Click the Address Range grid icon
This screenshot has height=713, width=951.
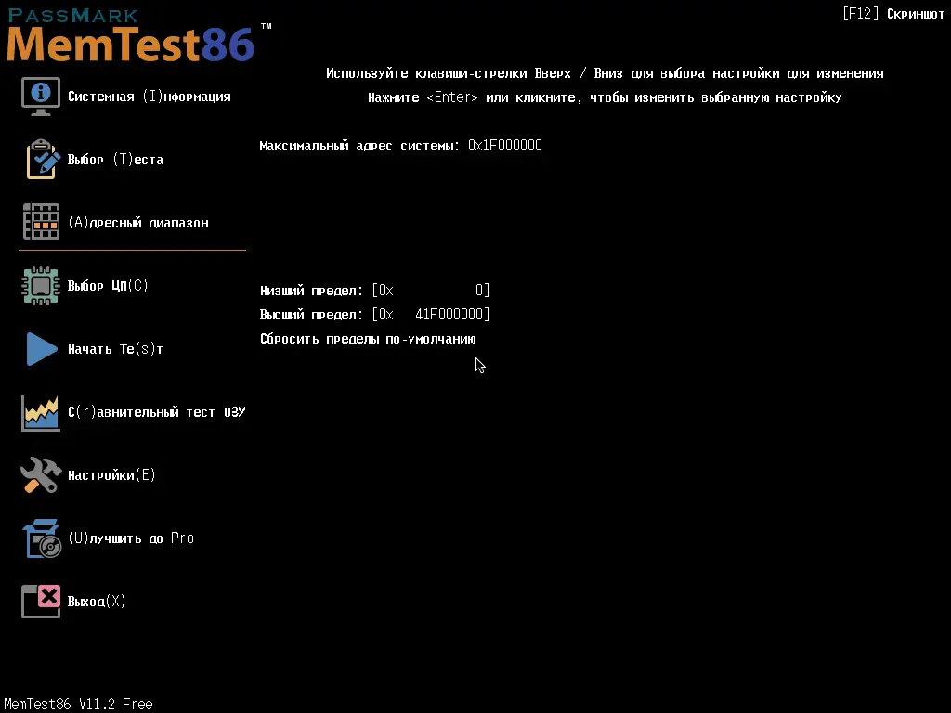tap(41, 222)
